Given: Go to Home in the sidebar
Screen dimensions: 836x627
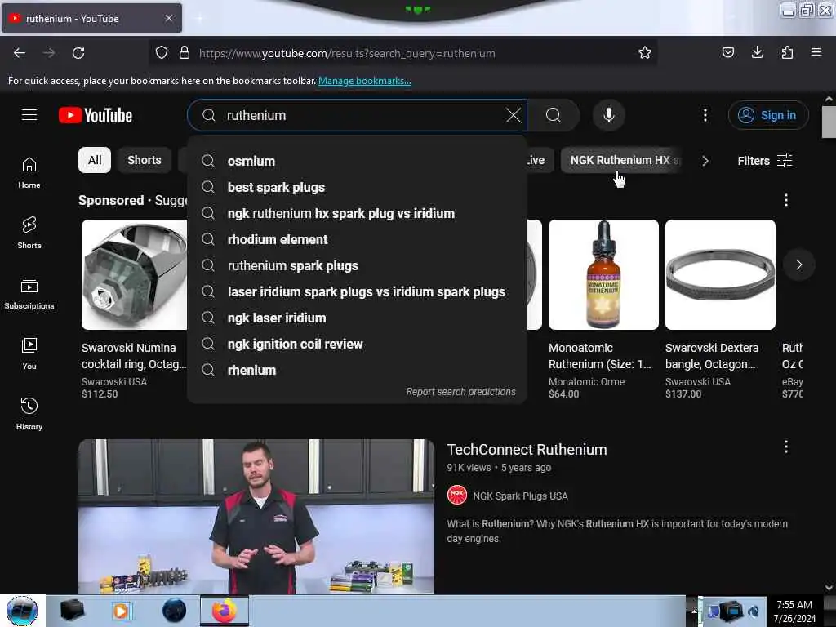Looking at the screenshot, I should (29, 173).
